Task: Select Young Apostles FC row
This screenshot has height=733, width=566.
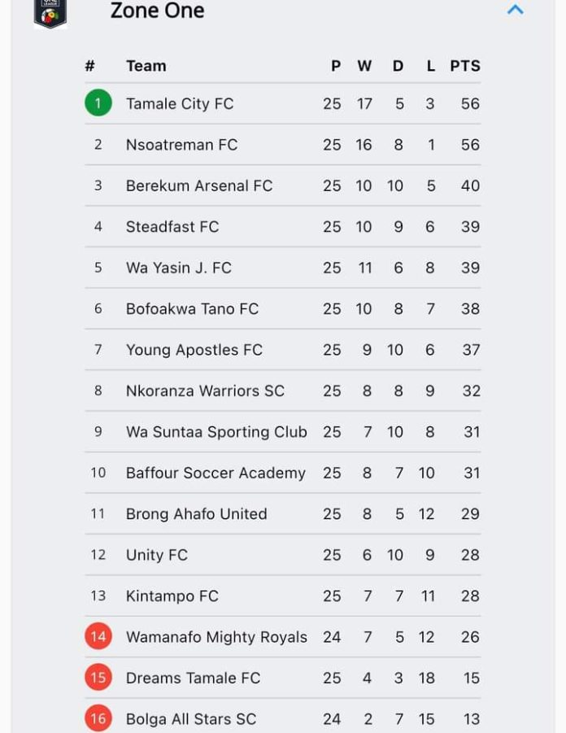Action: click(283, 350)
